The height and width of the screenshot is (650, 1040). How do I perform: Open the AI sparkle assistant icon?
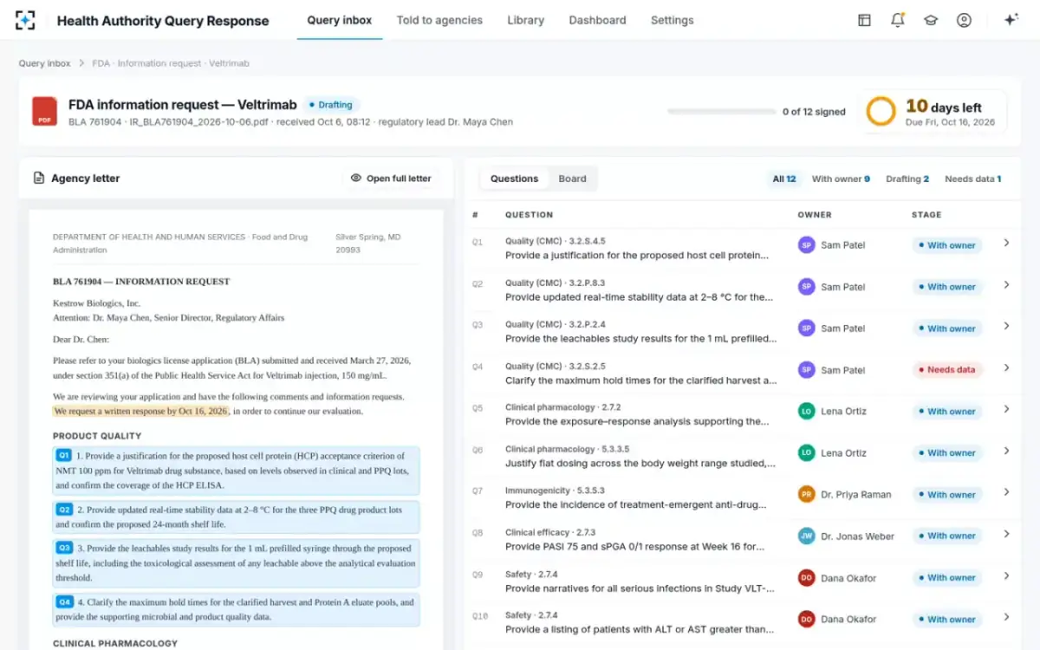[x=1010, y=20]
